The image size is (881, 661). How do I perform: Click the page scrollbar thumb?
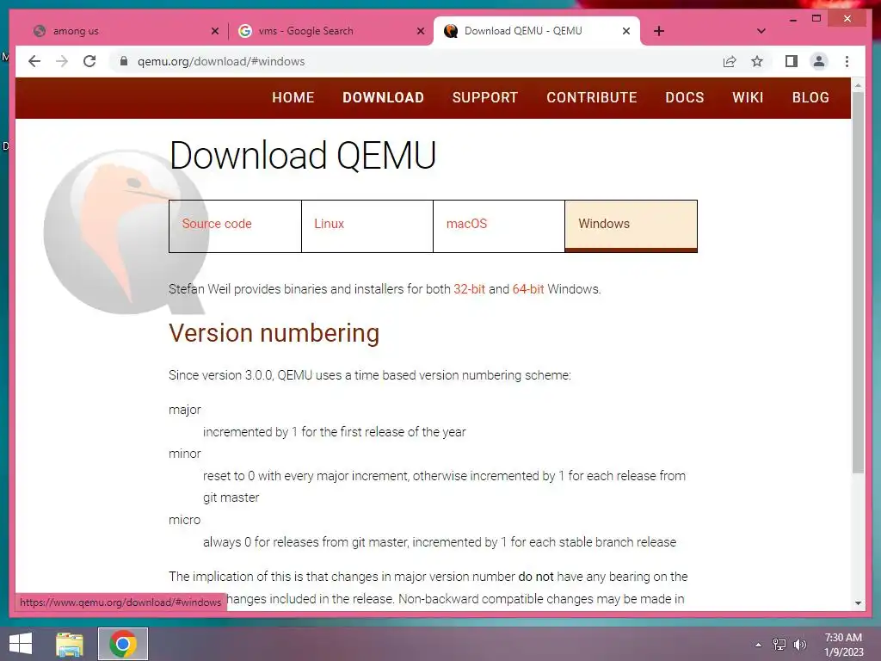click(858, 281)
